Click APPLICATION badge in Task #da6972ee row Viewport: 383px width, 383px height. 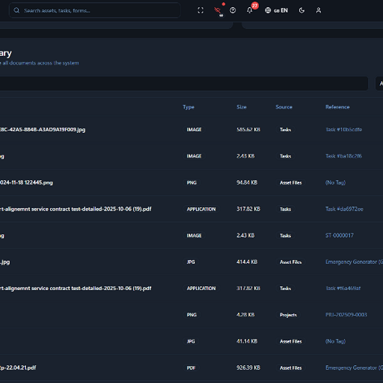tap(201, 209)
